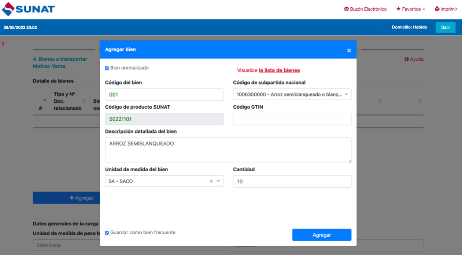
Task: Toggle Guardar como bien frecuente checkbox
Action: click(107, 233)
